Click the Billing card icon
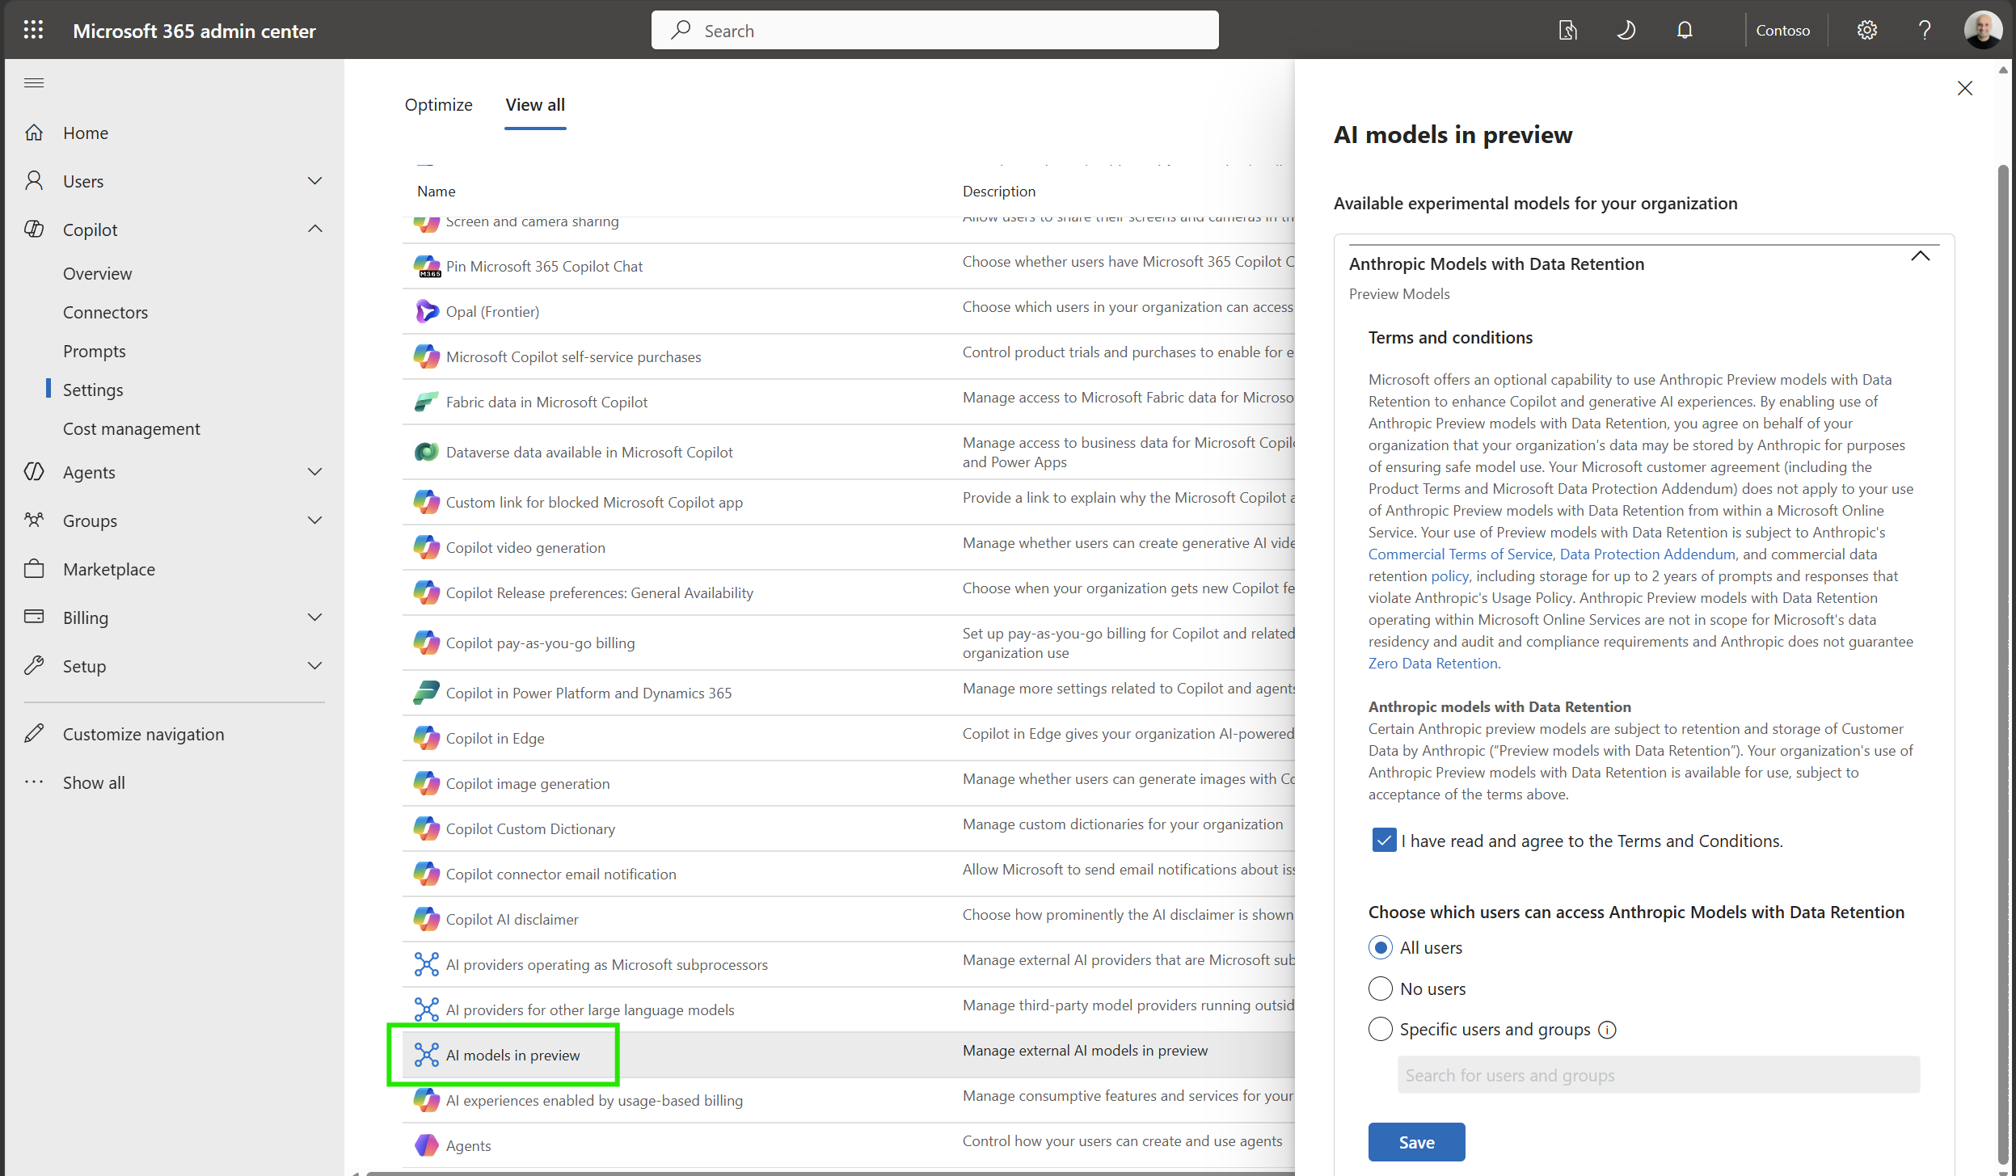The width and height of the screenshot is (2016, 1176). pos(34,618)
